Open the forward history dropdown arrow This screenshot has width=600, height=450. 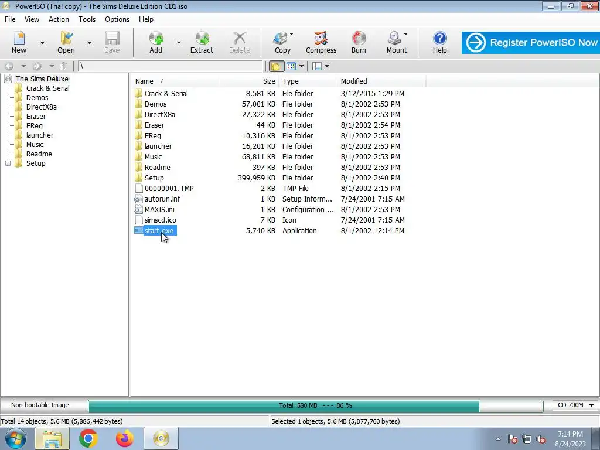[x=52, y=66]
